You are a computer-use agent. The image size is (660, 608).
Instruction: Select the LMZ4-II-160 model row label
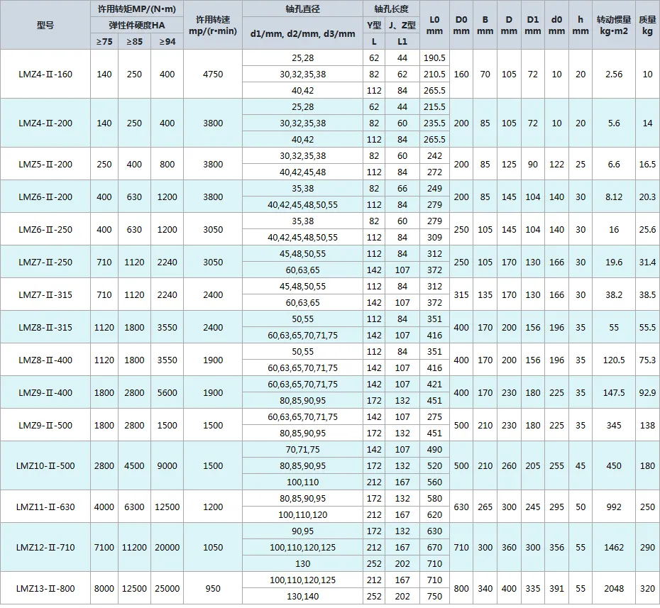[x=45, y=74]
